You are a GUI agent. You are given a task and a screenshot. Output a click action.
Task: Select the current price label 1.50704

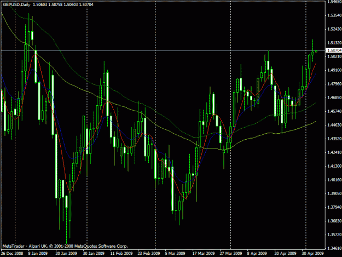[334, 50]
